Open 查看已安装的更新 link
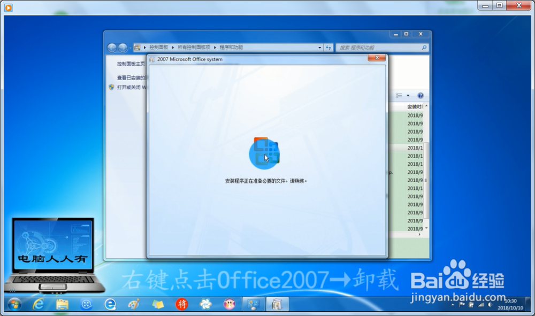535x316 pixels. pos(132,78)
